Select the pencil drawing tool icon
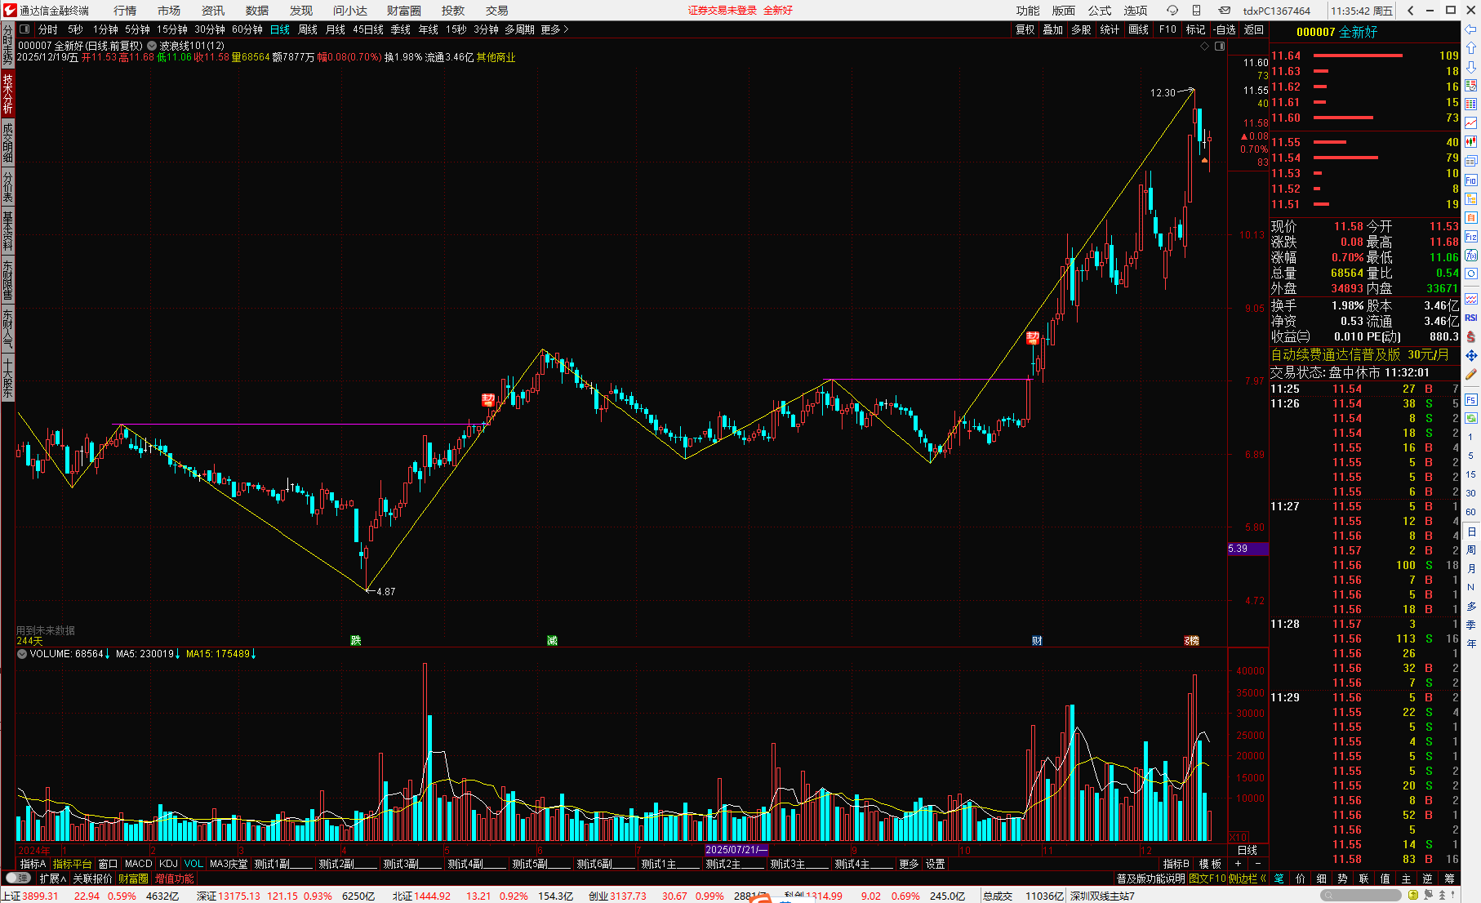The width and height of the screenshot is (1481, 903). (1471, 374)
